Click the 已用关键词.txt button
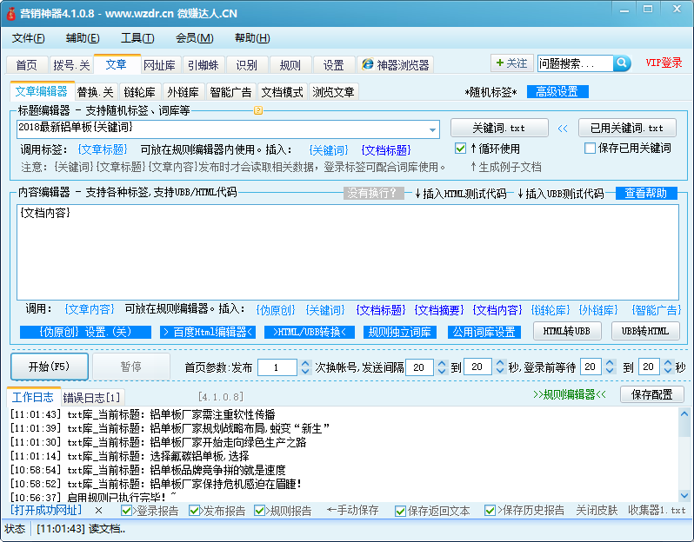The width and height of the screenshot is (694, 542). pos(627,129)
